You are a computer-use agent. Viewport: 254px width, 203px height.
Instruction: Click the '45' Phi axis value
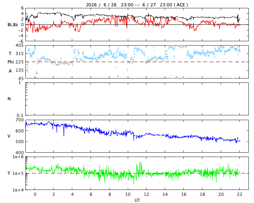coord(21,79)
